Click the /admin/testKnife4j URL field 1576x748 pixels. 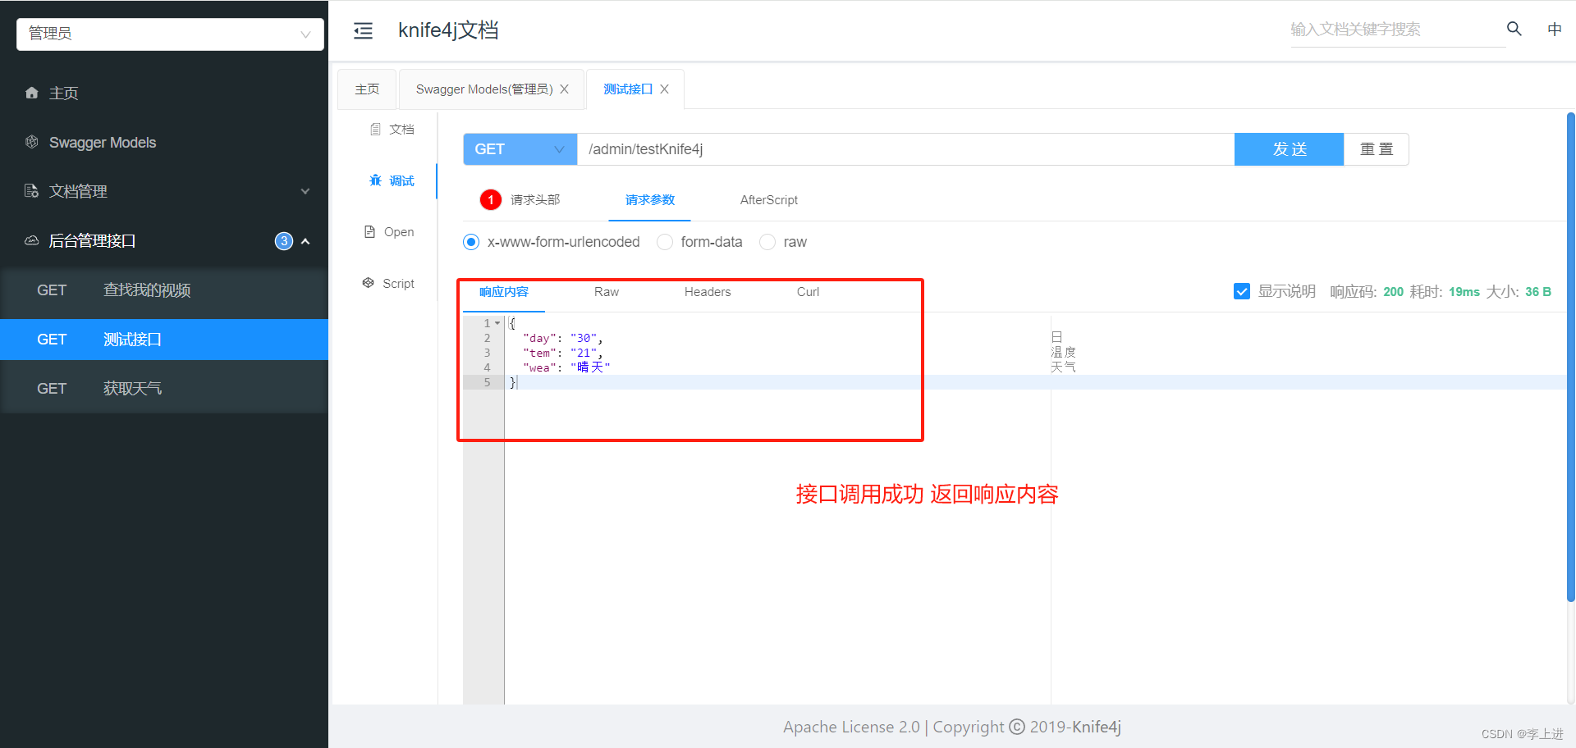[906, 149]
